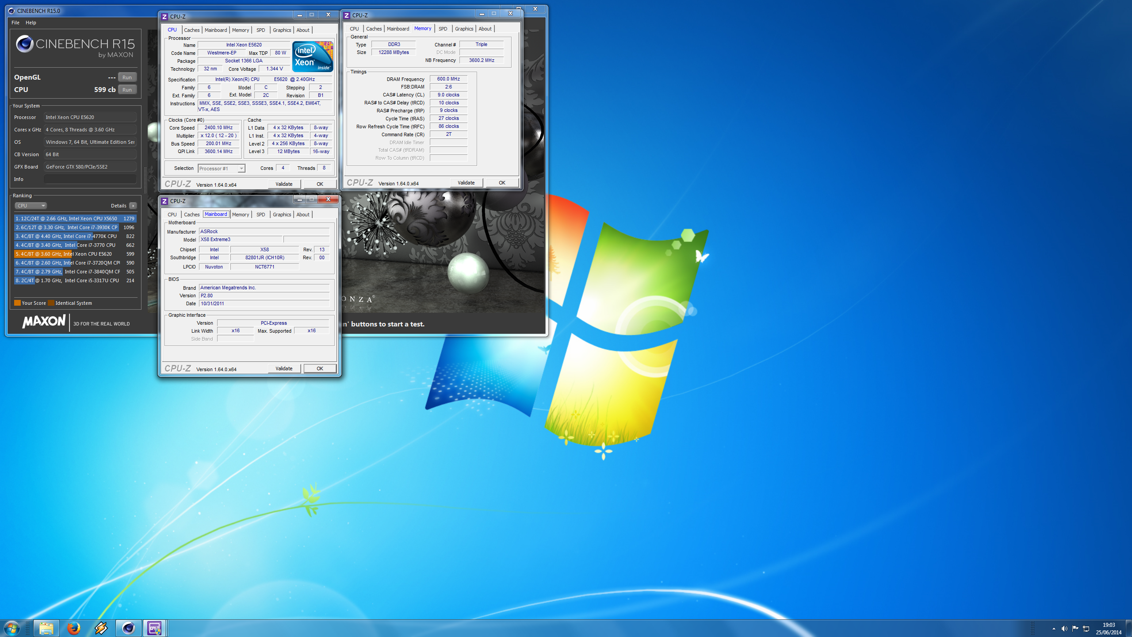
Task: Open the Help menu in Cinebench
Action: tap(31, 23)
